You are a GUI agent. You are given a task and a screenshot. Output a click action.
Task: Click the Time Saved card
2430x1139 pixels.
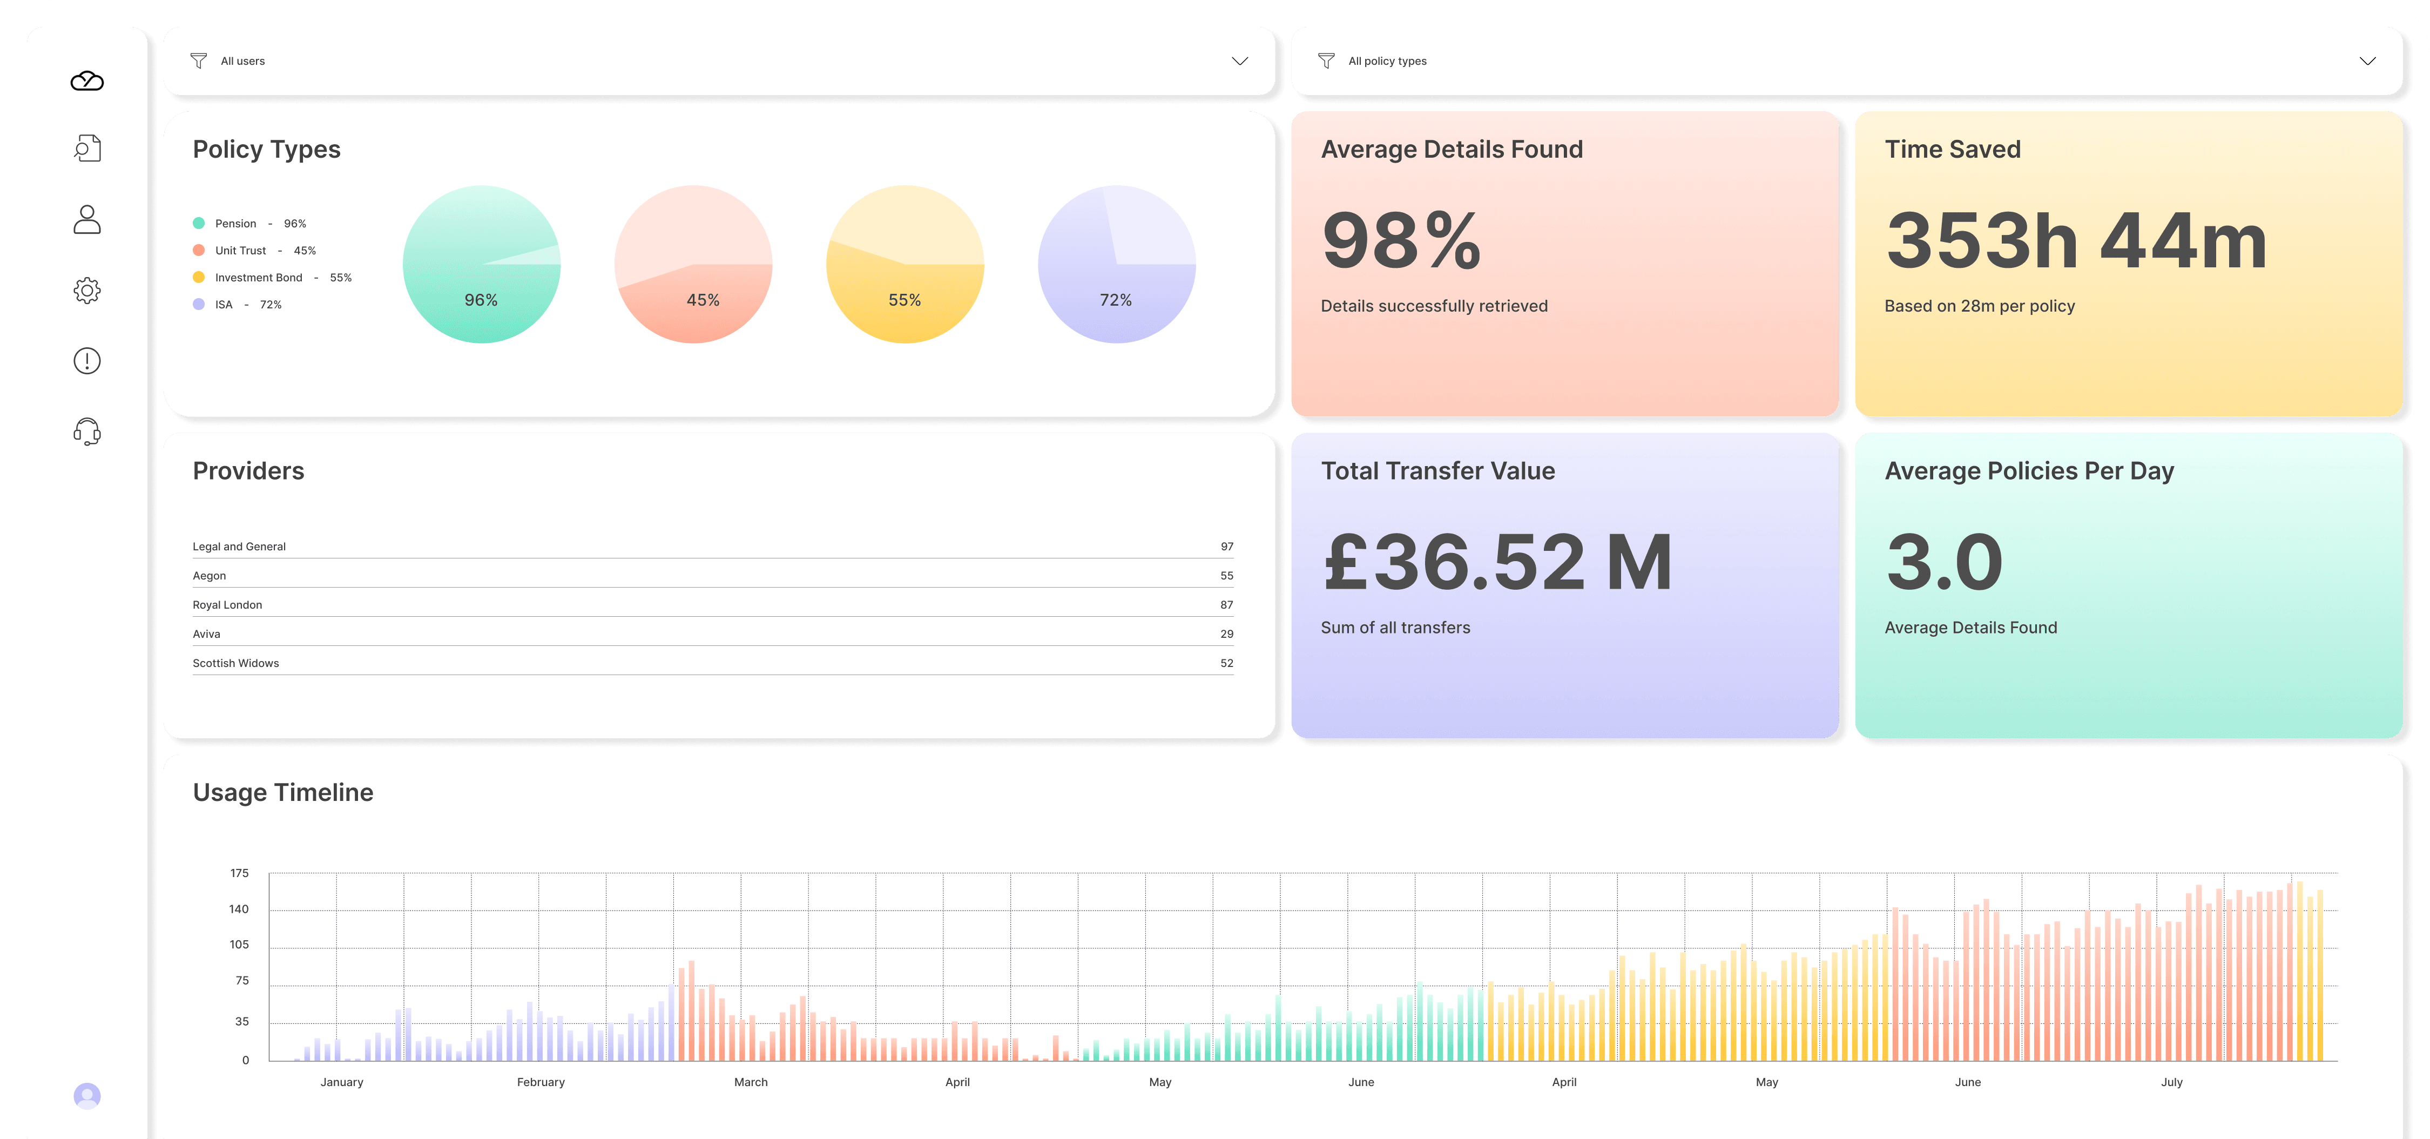[x=2128, y=264]
